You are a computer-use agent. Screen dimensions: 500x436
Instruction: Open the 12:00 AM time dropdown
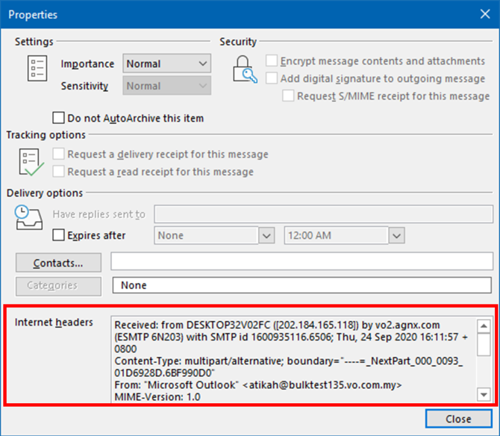point(396,235)
